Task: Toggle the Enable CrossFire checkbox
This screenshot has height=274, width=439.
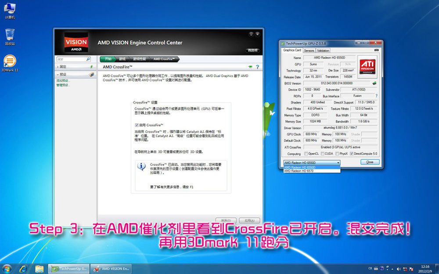Action: 137,125
